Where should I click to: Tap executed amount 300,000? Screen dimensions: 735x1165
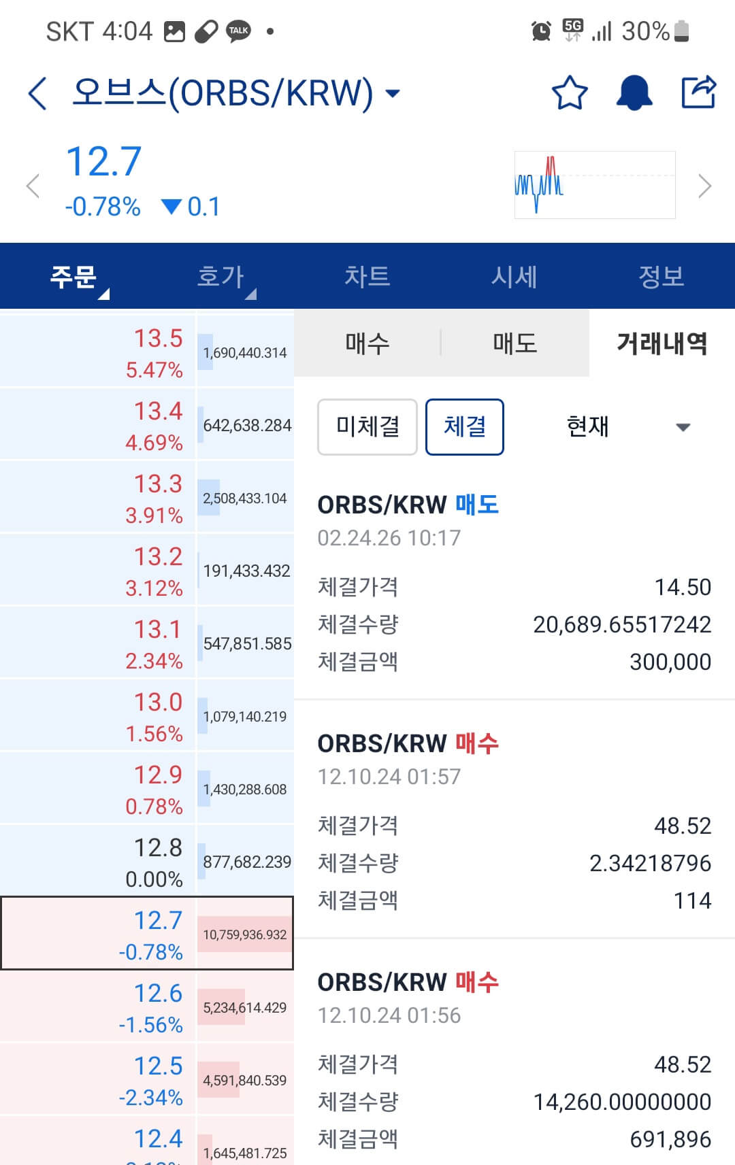pos(670,662)
